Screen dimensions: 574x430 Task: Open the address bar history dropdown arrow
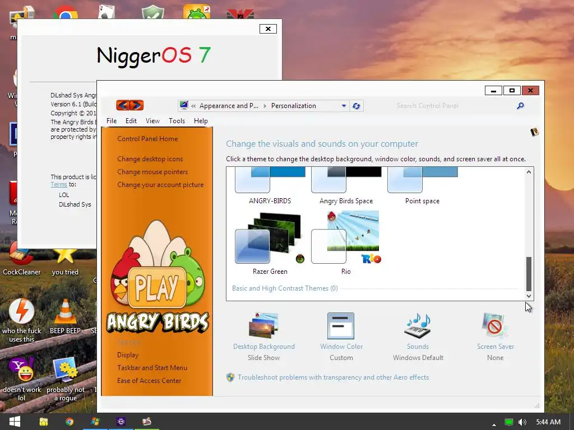coord(344,106)
